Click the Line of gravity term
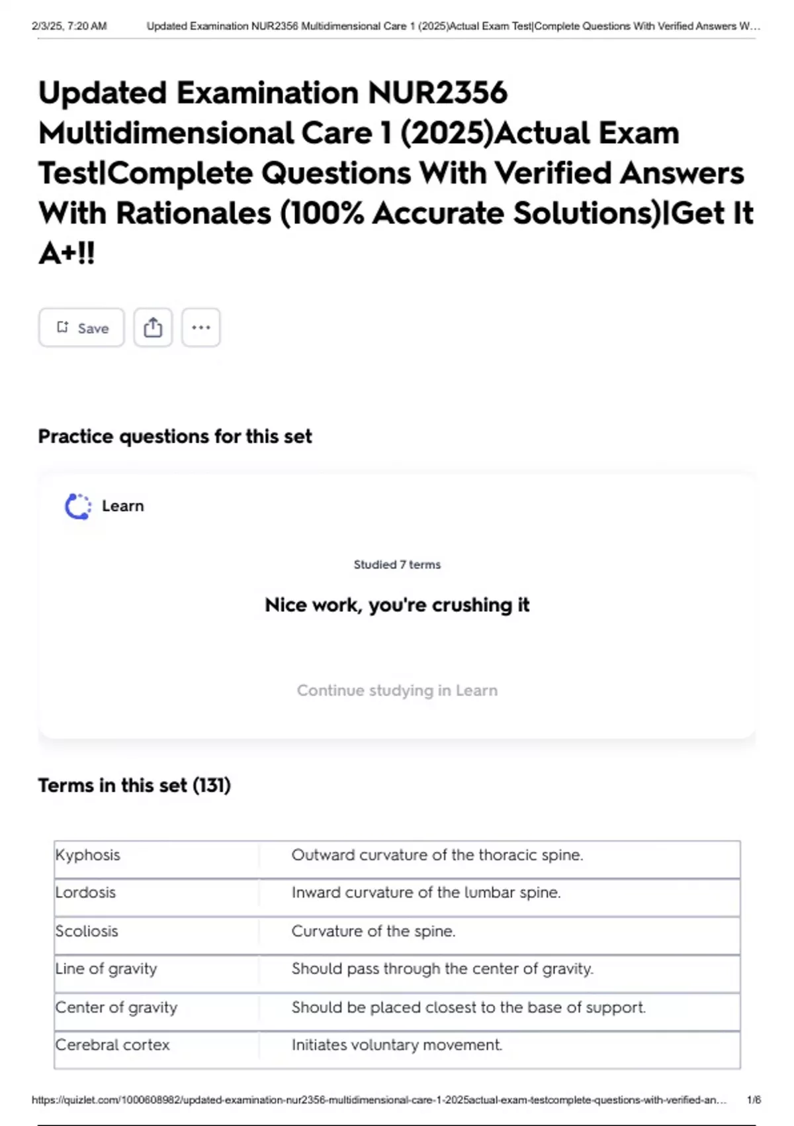Viewport: 794px width, 1126px height. [x=106, y=969]
